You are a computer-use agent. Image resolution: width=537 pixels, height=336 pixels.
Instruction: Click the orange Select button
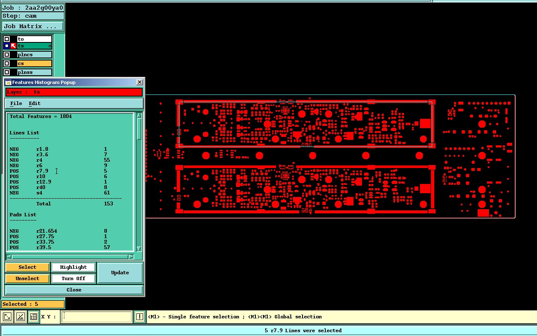tap(27, 267)
